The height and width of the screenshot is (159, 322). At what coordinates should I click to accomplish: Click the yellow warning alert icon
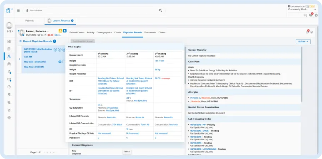(x=60, y=31)
